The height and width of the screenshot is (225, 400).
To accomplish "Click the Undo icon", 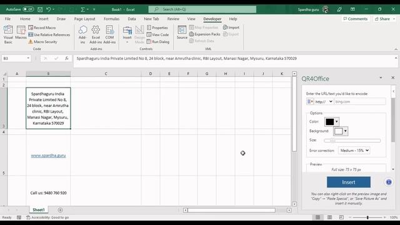I will point(48,9).
